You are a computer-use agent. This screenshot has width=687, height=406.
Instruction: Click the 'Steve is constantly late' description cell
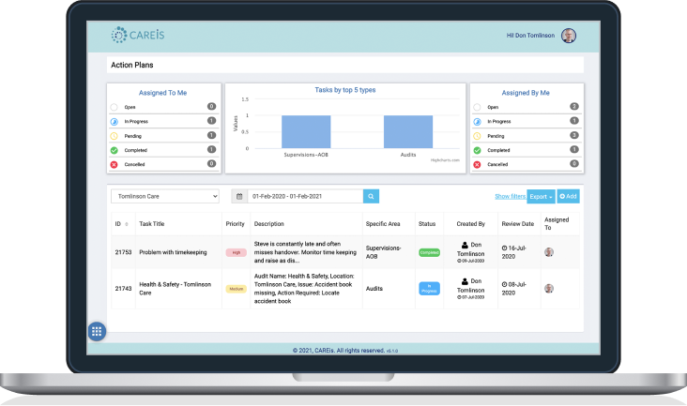pyautogui.click(x=305, y=252)
